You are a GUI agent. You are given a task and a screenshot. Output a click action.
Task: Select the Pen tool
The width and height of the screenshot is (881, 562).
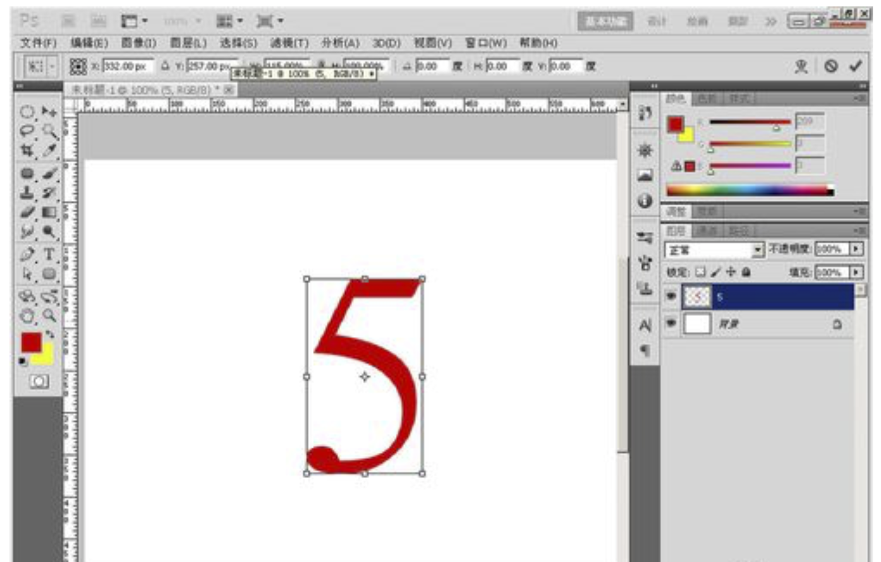pos(27,254)
